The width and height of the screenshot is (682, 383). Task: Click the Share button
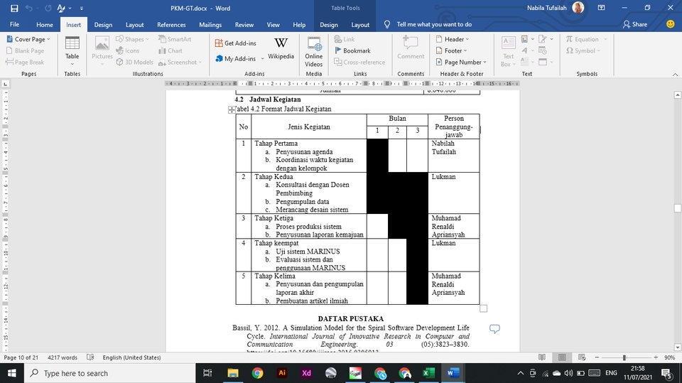click(x=634, y=24)
